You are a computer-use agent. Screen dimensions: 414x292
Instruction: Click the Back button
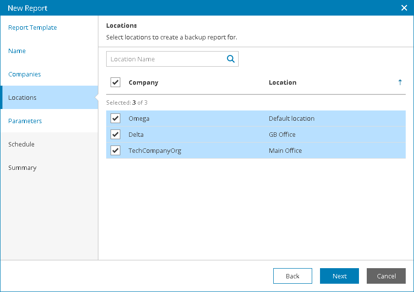coord(293,276)
